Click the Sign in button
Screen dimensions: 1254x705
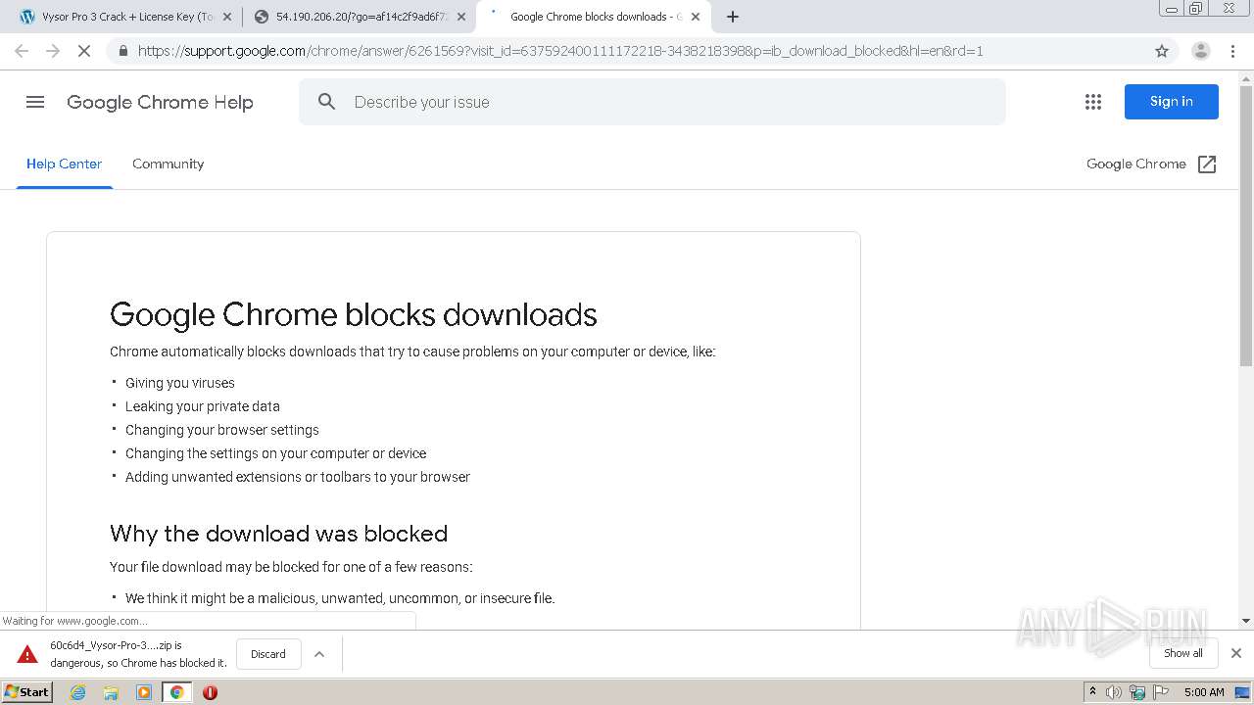coord(1172,102)
